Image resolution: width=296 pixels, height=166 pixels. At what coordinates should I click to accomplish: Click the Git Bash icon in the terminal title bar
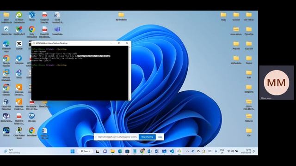pyautogui.click(x=34, y=43)
